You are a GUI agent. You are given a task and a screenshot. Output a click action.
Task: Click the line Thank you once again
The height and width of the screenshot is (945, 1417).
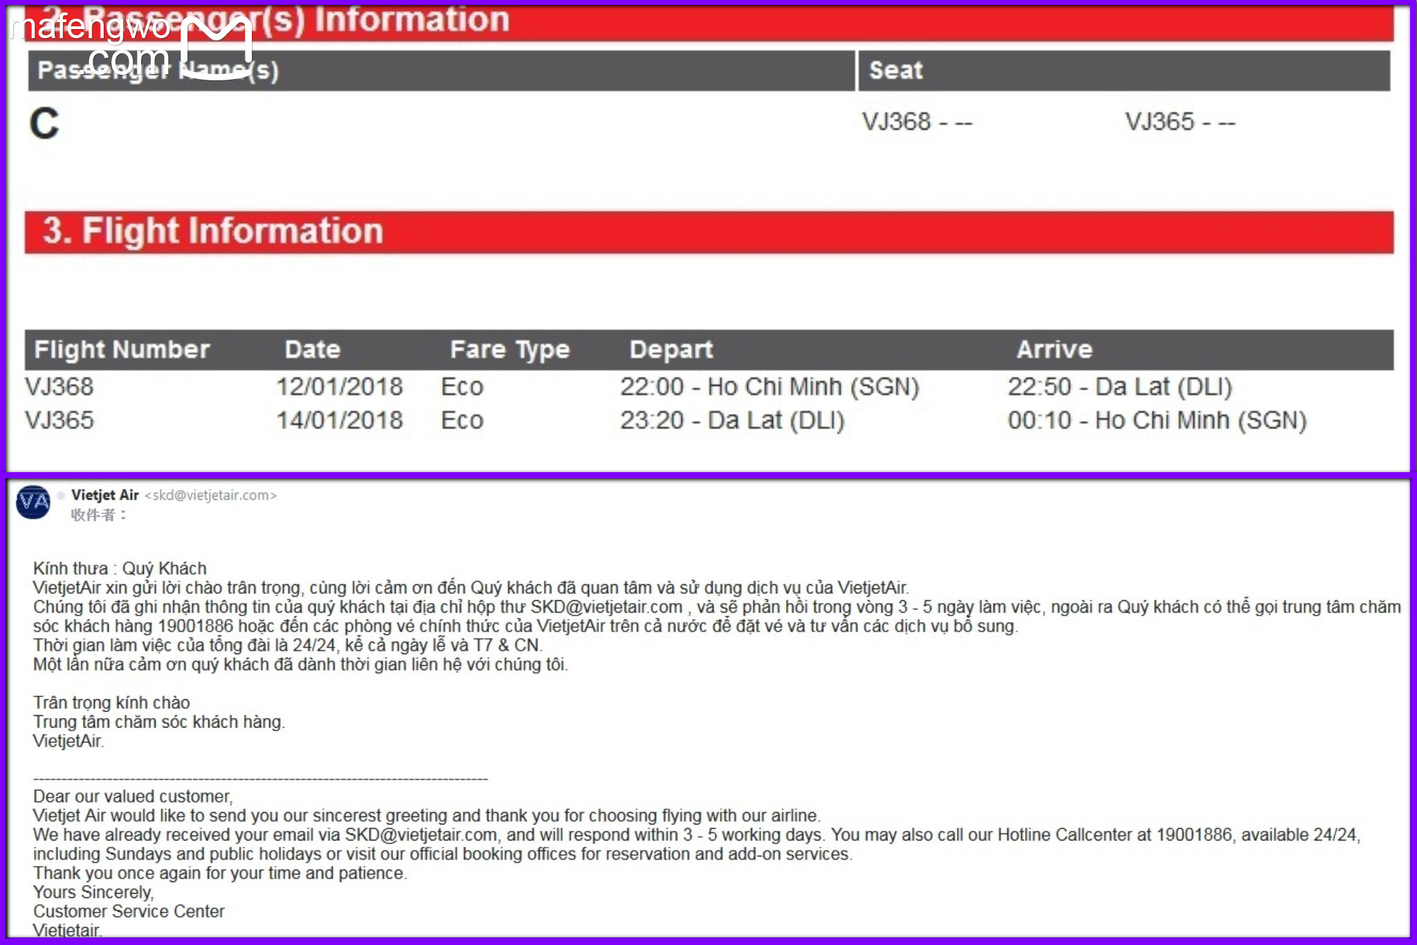point(220,873)
